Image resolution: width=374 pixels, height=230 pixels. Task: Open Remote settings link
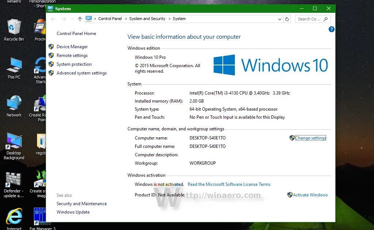(72, 55)
